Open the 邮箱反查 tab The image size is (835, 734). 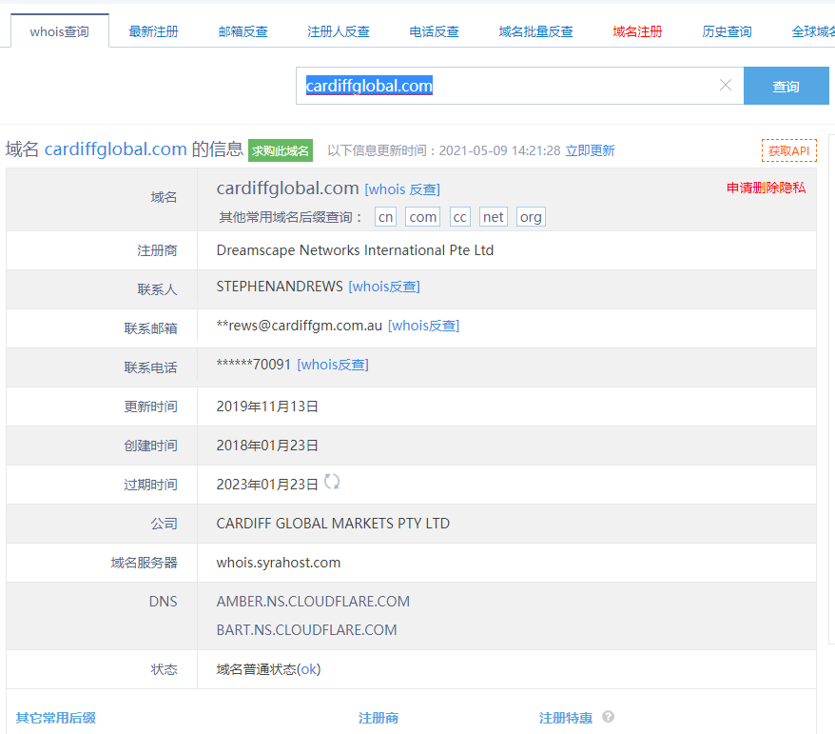click(x=243, y=31)
